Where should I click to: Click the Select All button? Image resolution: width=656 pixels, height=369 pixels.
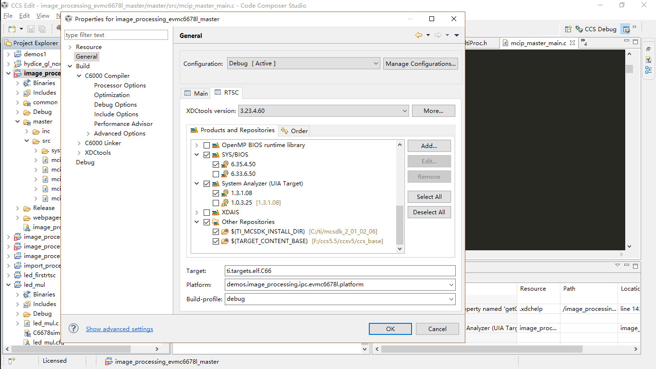(429, 197)
